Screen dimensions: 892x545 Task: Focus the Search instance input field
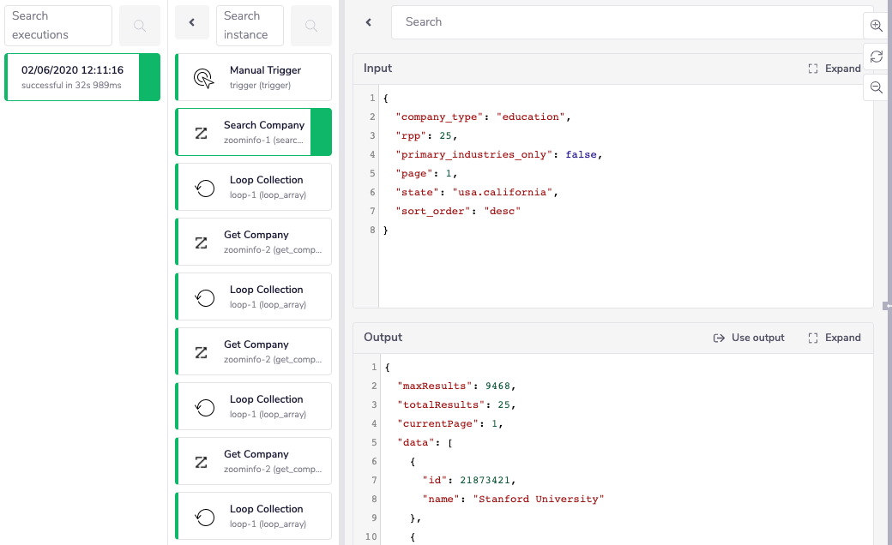pyautogui.click(x=250, y=26)
